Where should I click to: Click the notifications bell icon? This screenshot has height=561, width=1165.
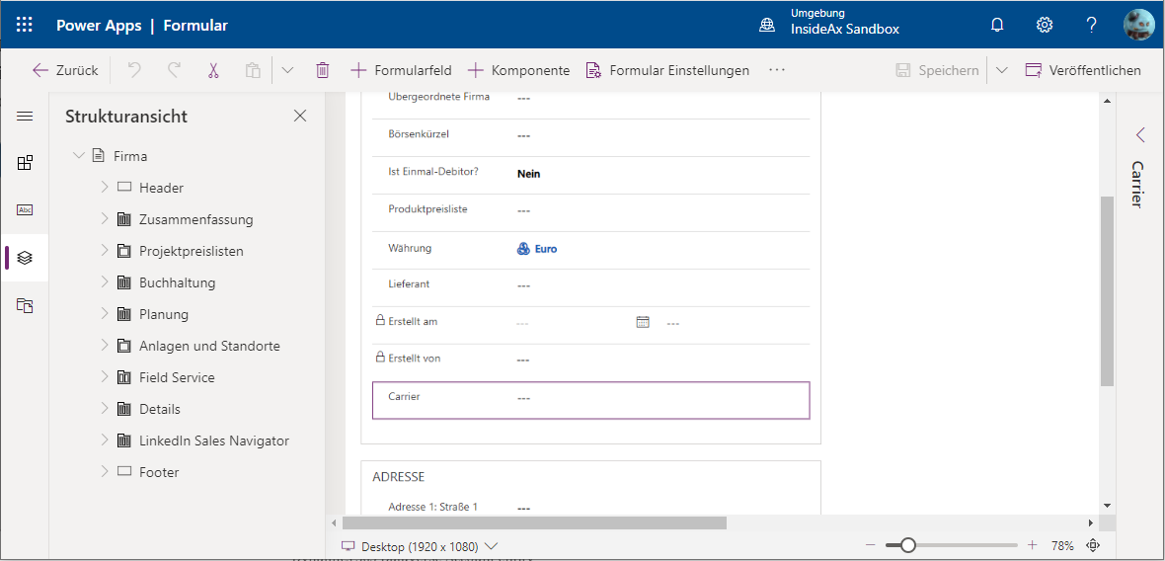(x=997, y=26)
